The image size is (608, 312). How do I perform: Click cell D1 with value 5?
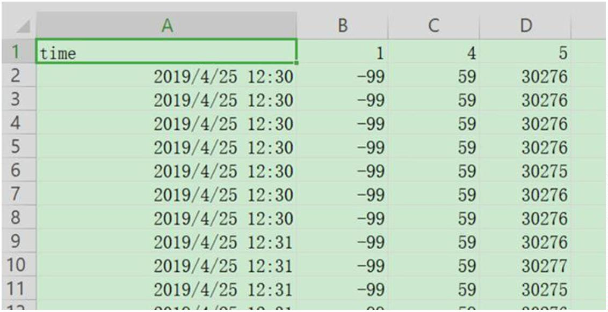[526, 53]
